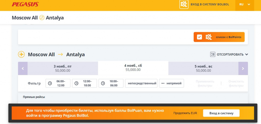Viewport: 261px width, 124px height.
Task: Select the 5 нояб., вс date tab
Action: pyautogui.click(x=203, y=68)
